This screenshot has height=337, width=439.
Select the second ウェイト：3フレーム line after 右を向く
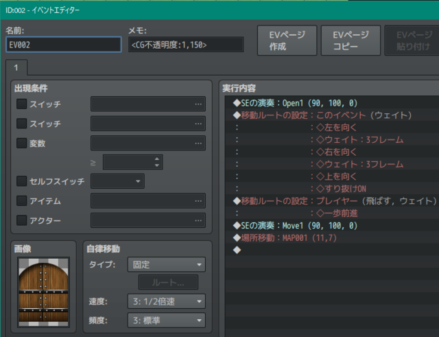pos(332,164)
